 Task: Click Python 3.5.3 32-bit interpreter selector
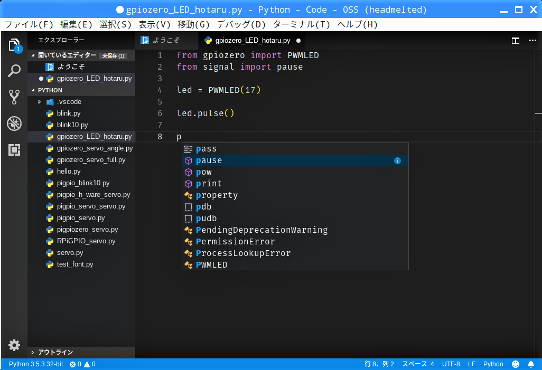[36, 364]
